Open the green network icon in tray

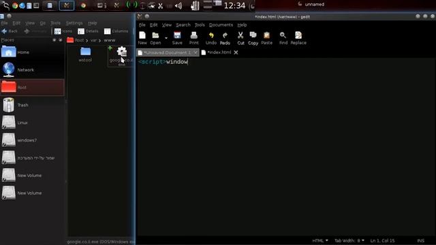click(131, 5)
